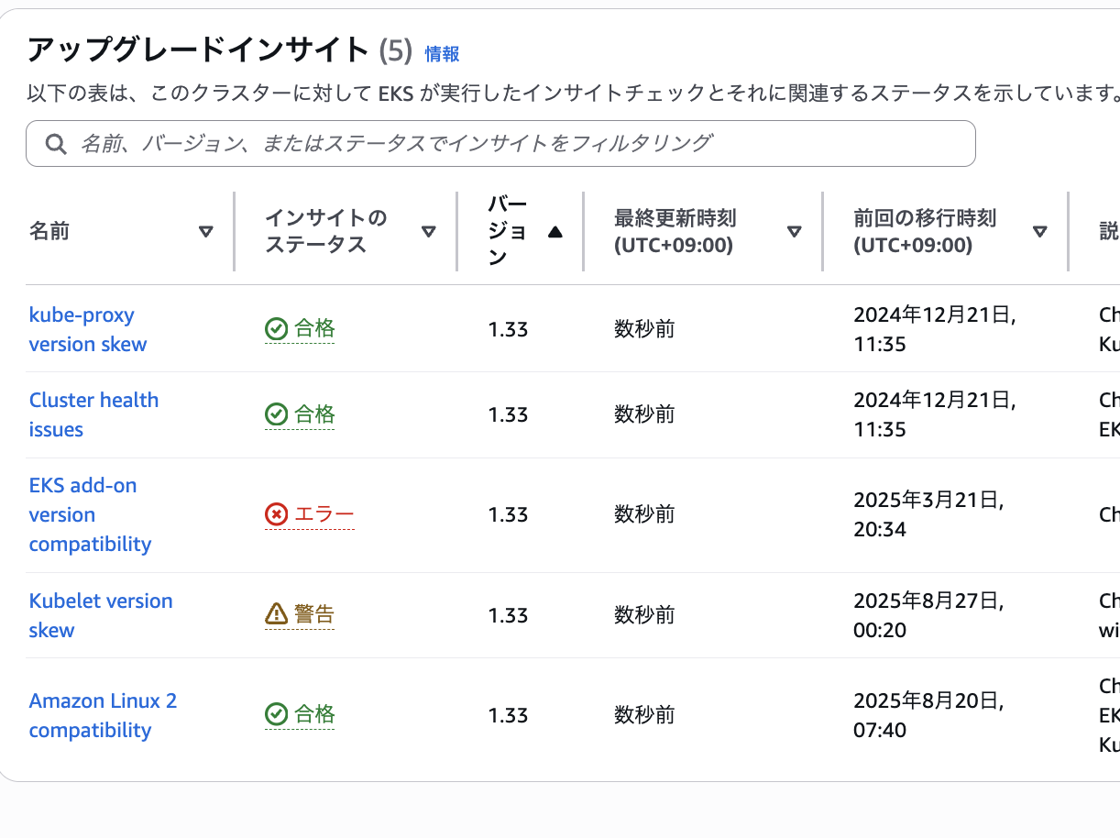Click the バージョン column header label
The image size is (1120, 838).
click(507, 231)
